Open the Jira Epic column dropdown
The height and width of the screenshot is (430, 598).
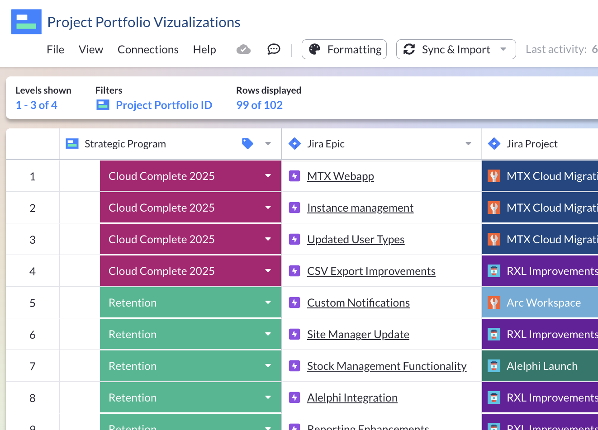pos(468,144)
